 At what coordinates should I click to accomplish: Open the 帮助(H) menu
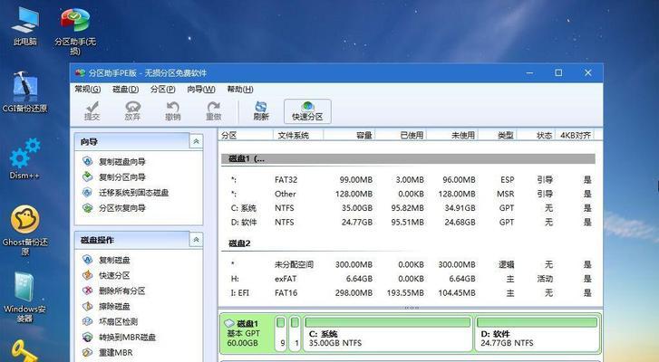point(240,89)
